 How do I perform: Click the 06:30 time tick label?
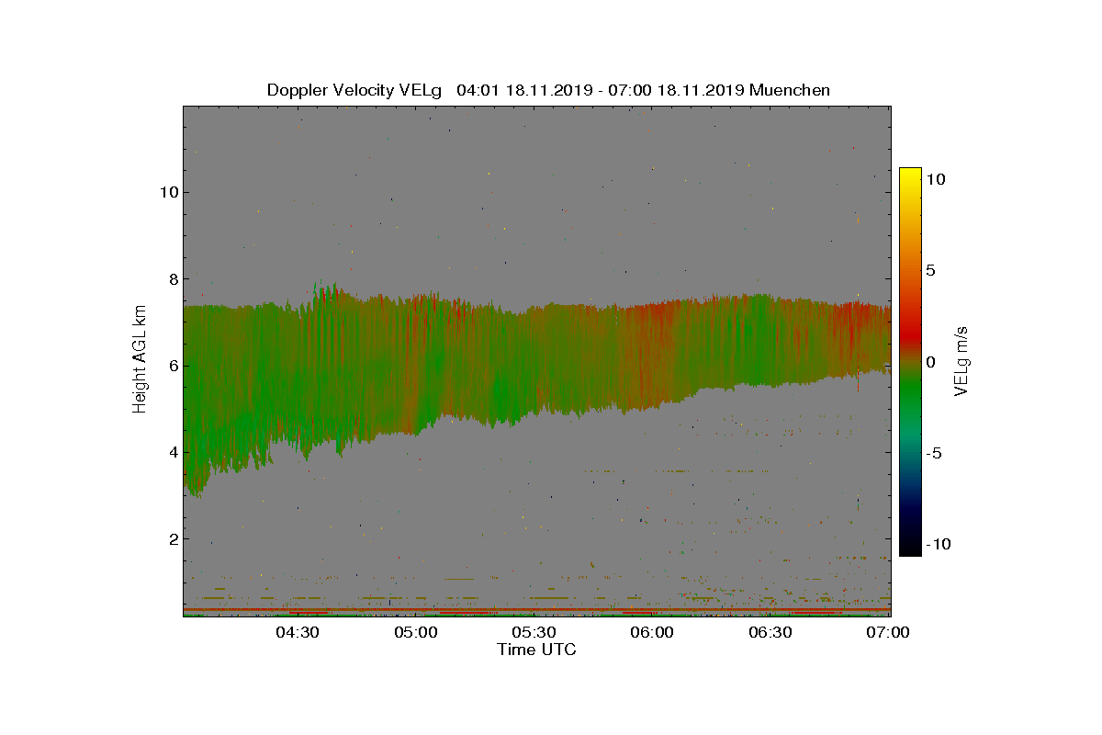click(x=770, y=633)
